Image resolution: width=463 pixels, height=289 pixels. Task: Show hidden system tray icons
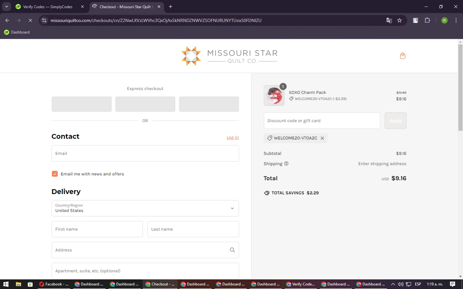click(x=393, y=284)
